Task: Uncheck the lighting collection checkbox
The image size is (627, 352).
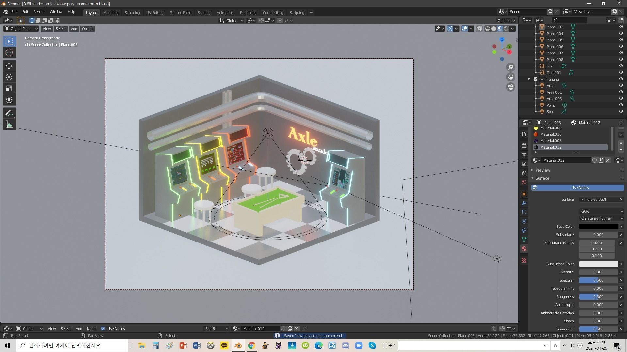Action: (x=536, y=79)
